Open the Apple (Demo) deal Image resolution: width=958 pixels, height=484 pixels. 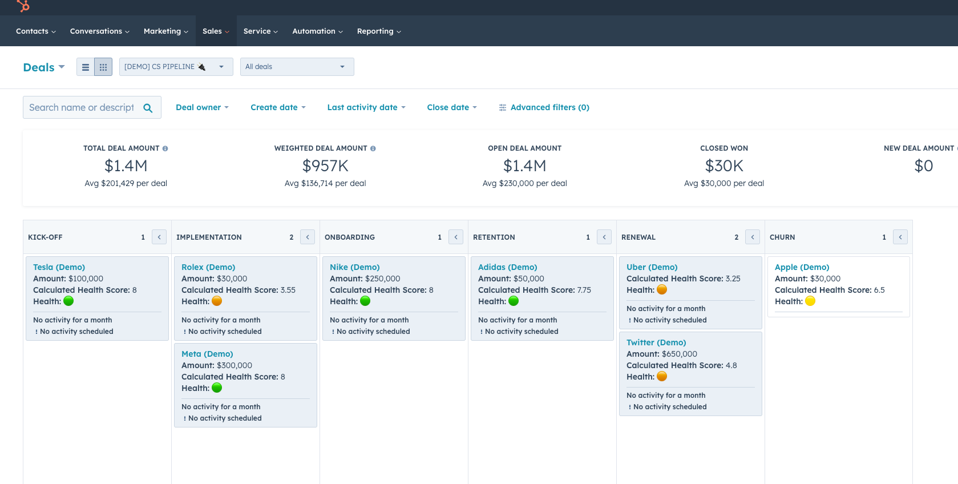tap(802, 267)
